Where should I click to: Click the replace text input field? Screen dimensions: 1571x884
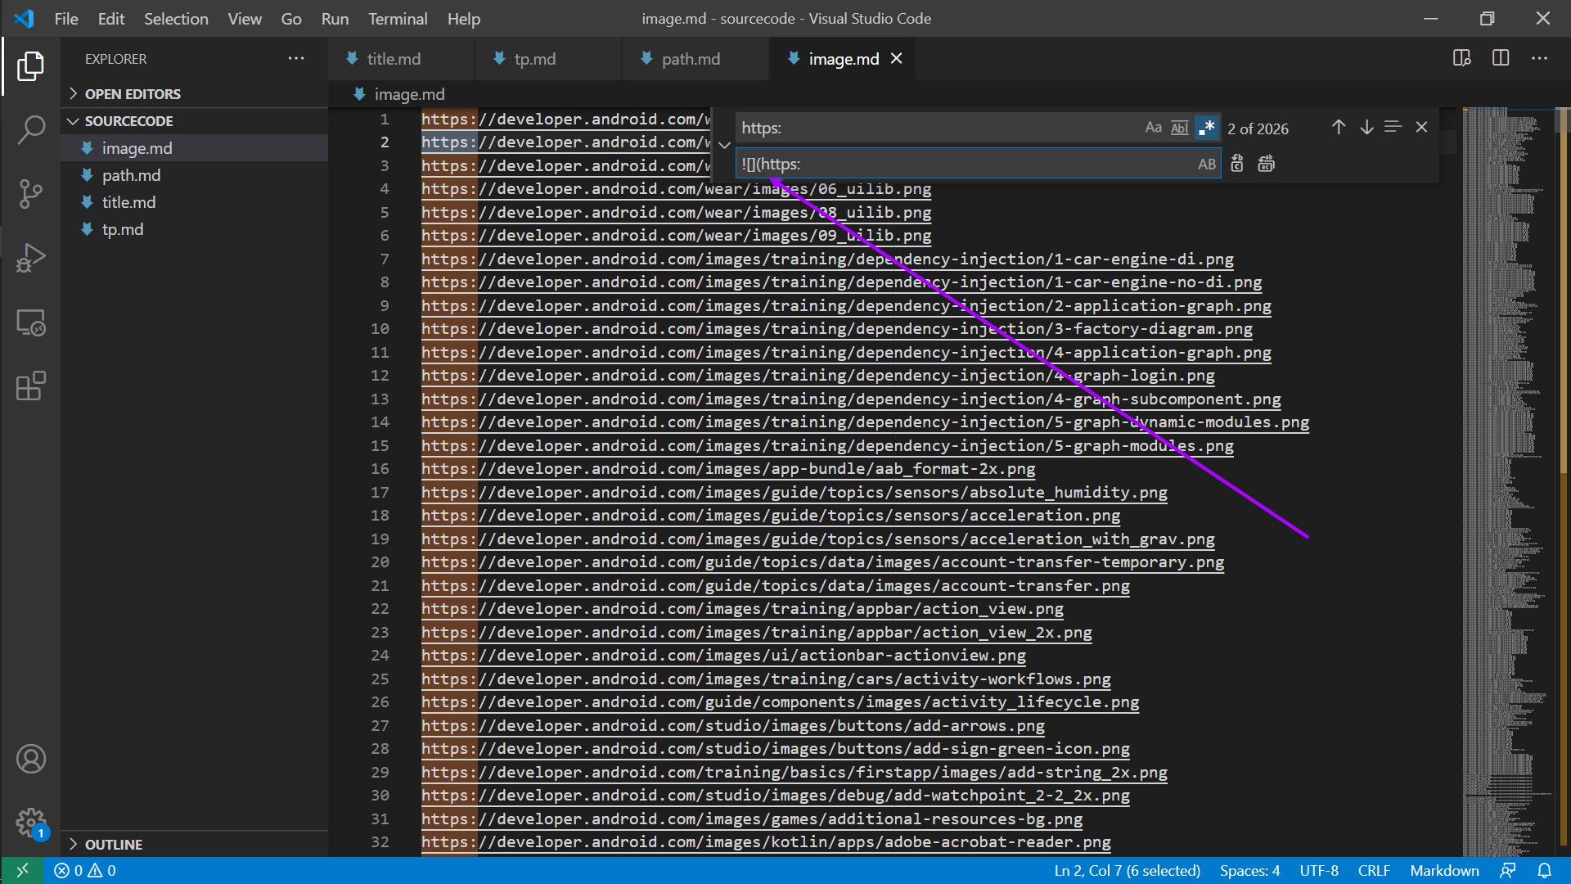[x=966, y=164]
